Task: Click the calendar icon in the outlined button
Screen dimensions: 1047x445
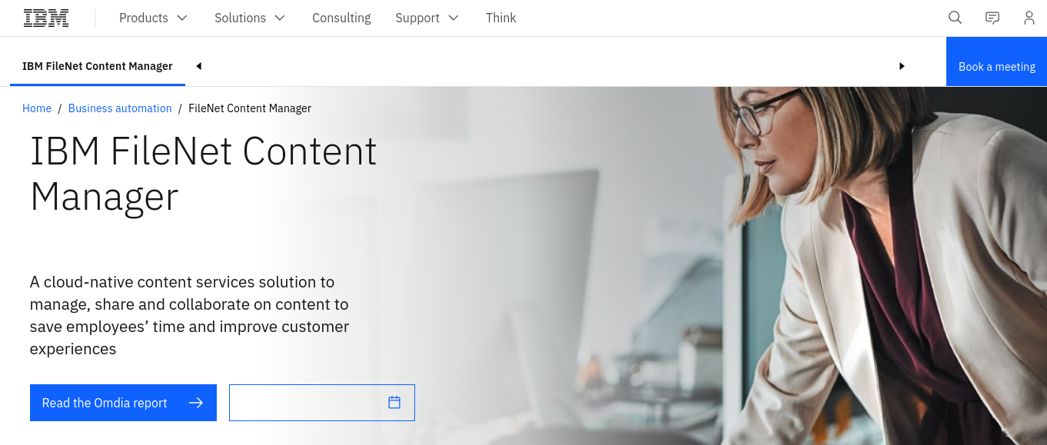Action: coord(394,402)
